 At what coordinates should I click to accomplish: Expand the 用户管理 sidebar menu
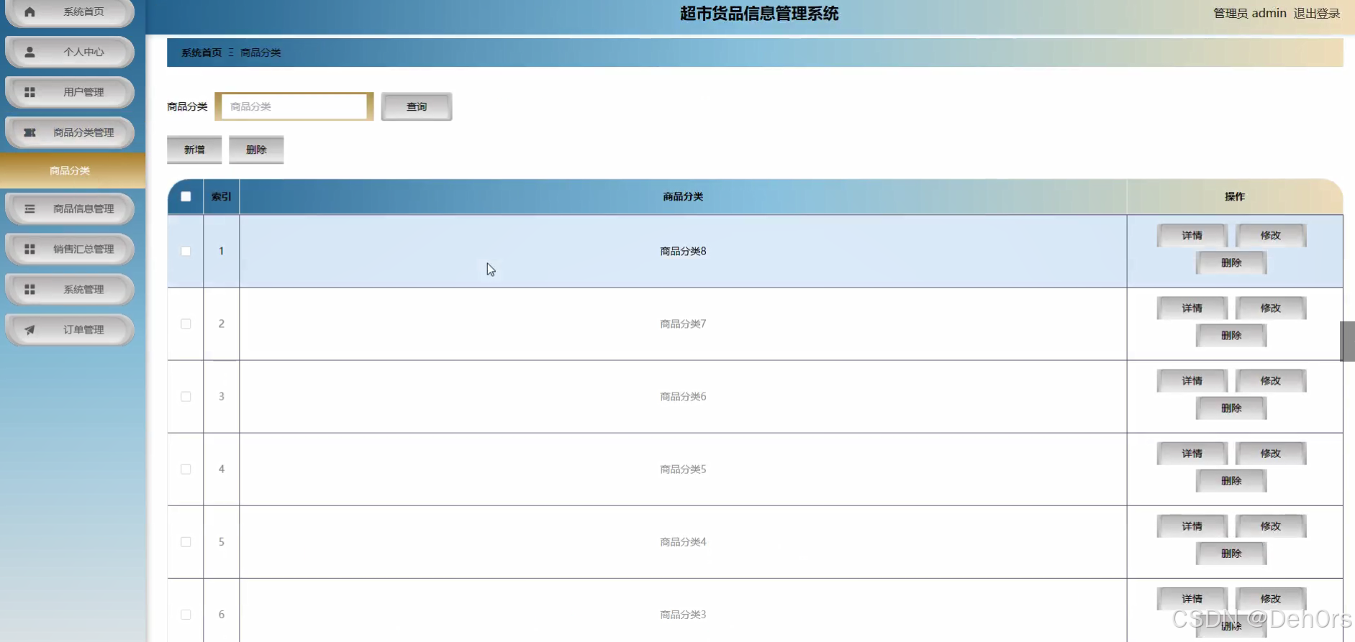pos(70,92)
